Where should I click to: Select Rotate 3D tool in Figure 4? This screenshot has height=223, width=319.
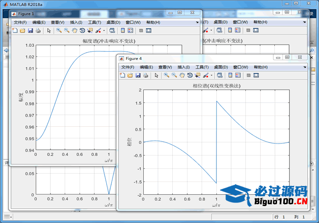pyautogui.click(x=190, y=75)
